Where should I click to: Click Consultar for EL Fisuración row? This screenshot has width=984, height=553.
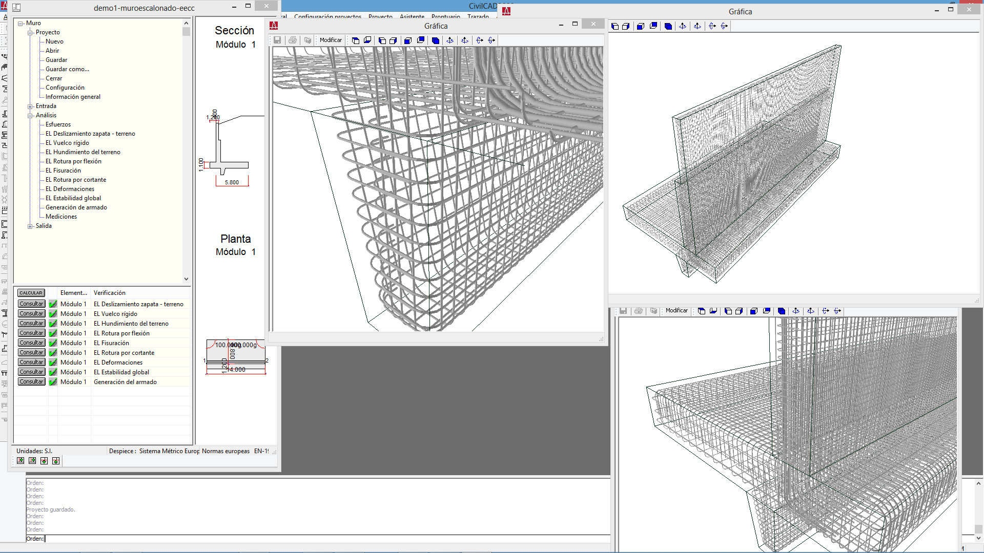(x=31, y=343)
